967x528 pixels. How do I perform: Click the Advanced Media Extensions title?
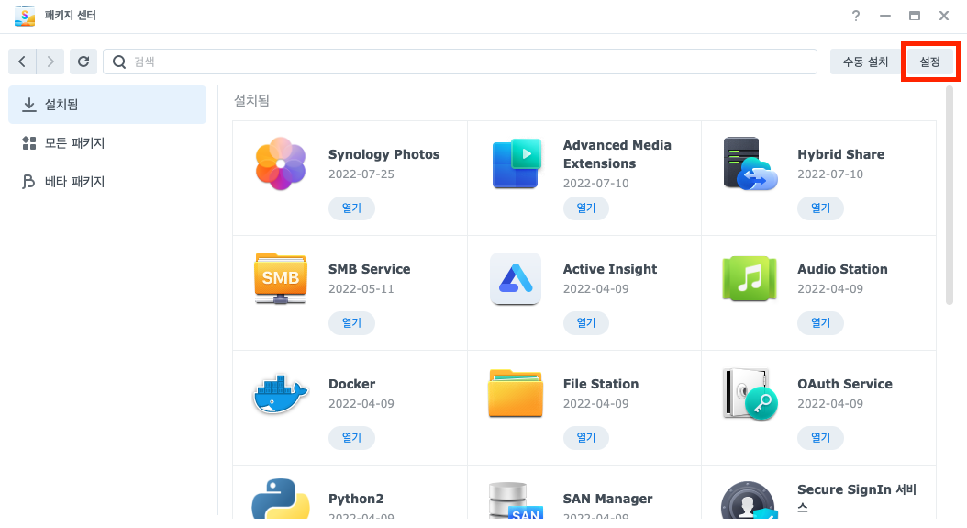tap(617, 154)
